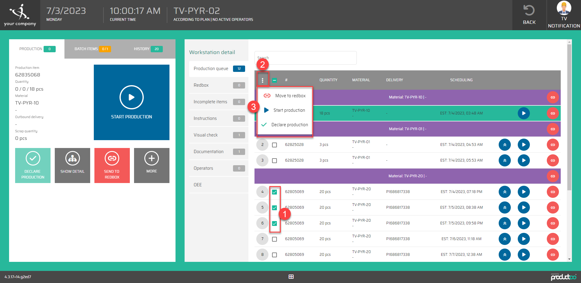
Task: Toggle the select-all checkbox in table header
Action: click(x=274, y=80)
